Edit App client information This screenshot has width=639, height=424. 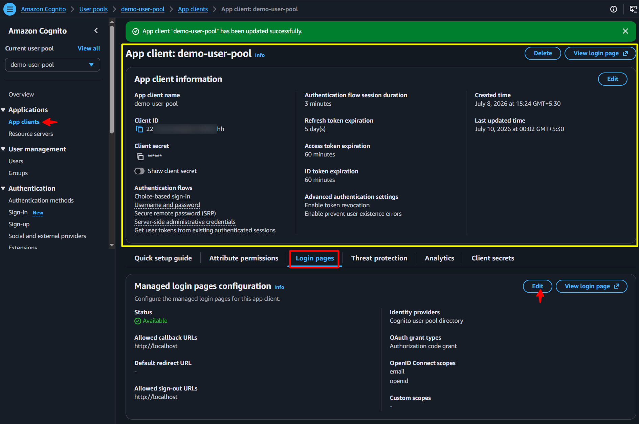[612, 79]
